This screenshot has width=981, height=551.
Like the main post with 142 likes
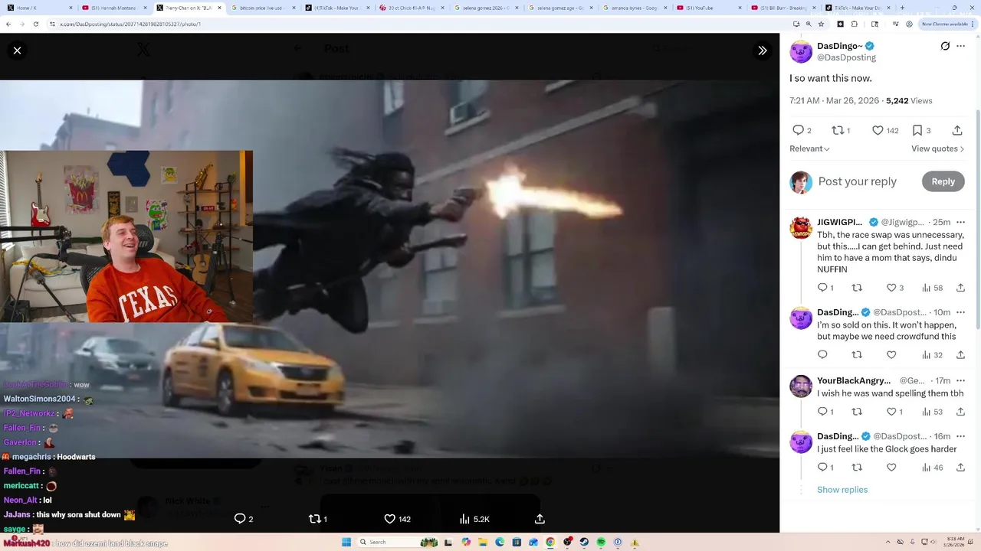click(885, 130)
